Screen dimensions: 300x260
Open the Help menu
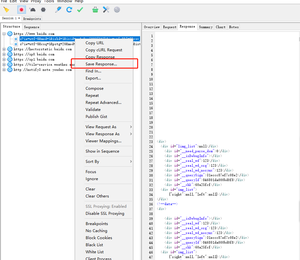click(79, 1)
